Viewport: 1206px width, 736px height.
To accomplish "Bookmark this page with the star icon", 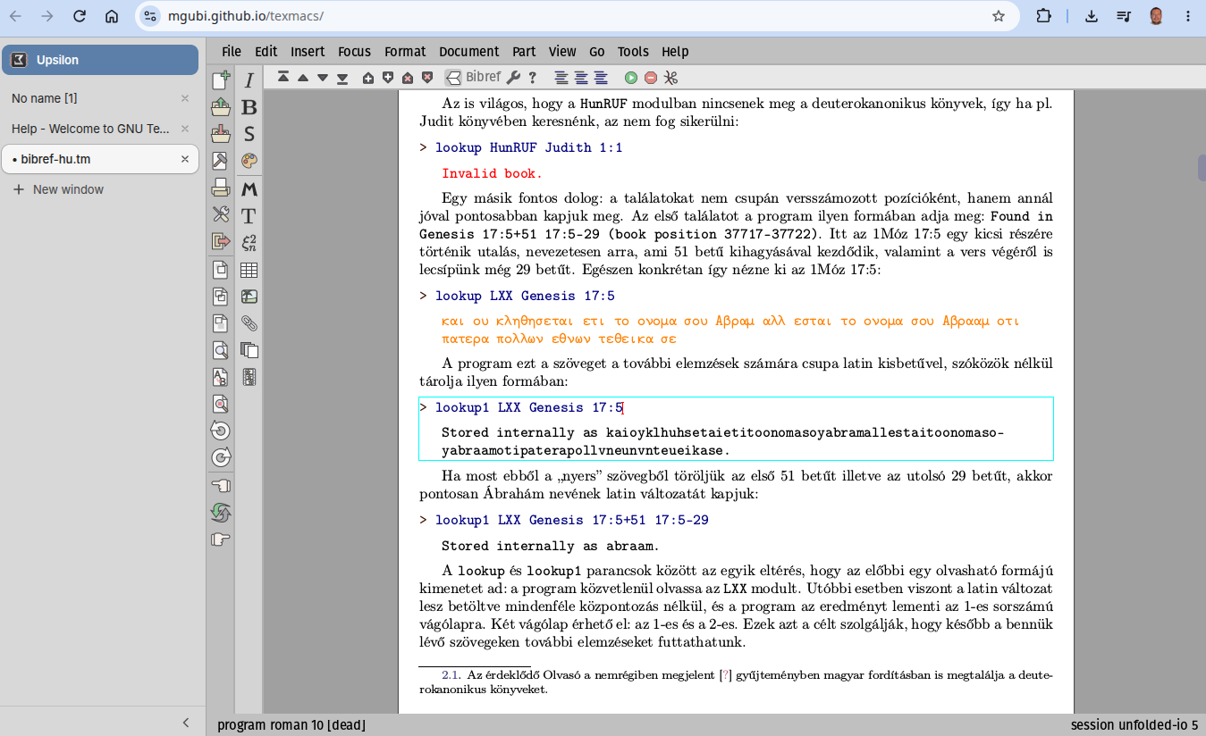I will [999, 16].
